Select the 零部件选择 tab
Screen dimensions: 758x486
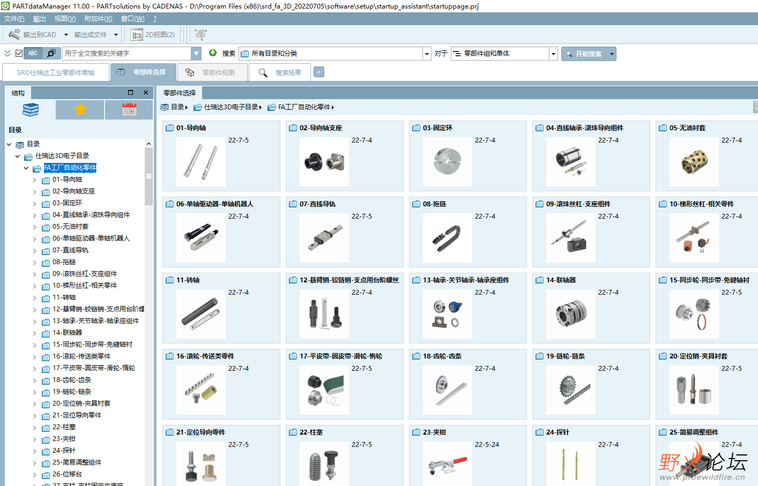click(144, 72)
